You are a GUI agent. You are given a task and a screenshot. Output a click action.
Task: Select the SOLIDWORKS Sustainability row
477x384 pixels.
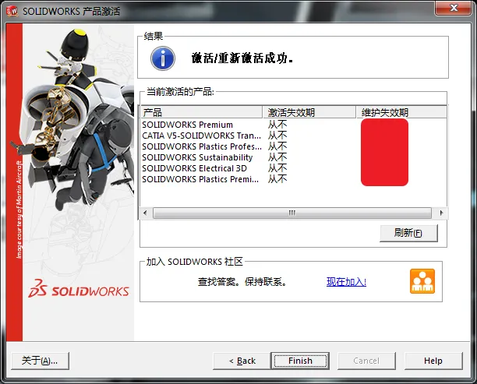[294, 157]
